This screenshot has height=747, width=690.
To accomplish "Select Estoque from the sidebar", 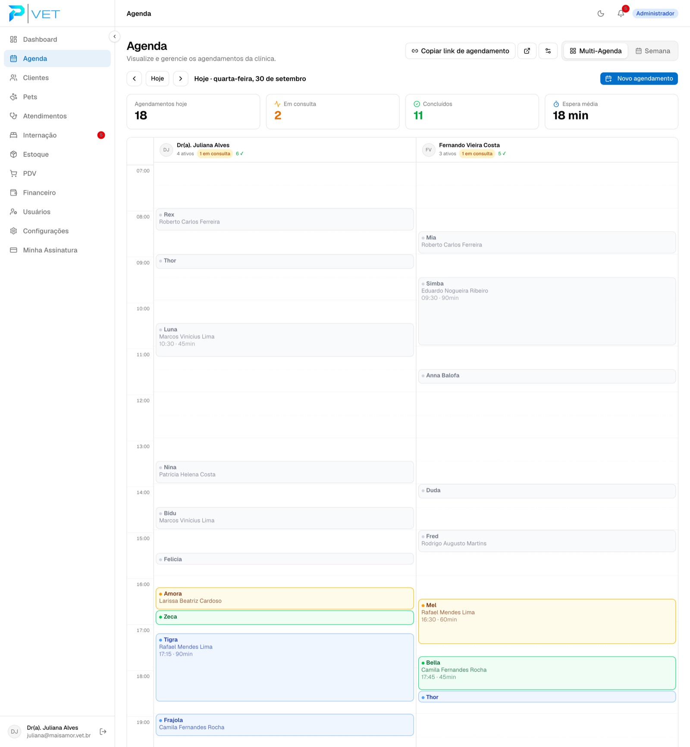I will point(57,154).
